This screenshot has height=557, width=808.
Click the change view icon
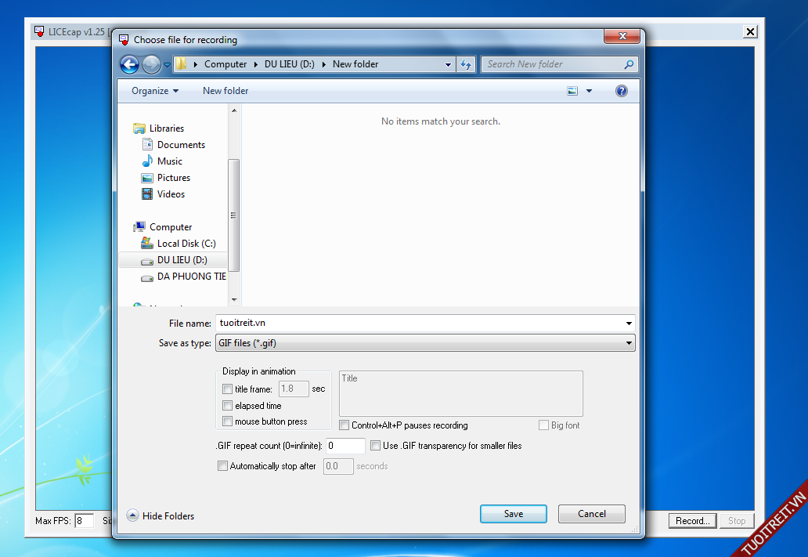pos(572,91)
